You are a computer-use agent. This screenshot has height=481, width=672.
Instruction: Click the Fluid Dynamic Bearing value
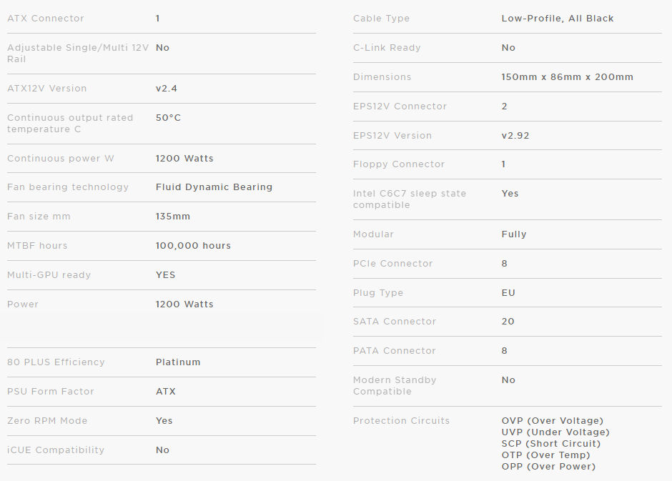pyautogui.click(x=214, y=187)
